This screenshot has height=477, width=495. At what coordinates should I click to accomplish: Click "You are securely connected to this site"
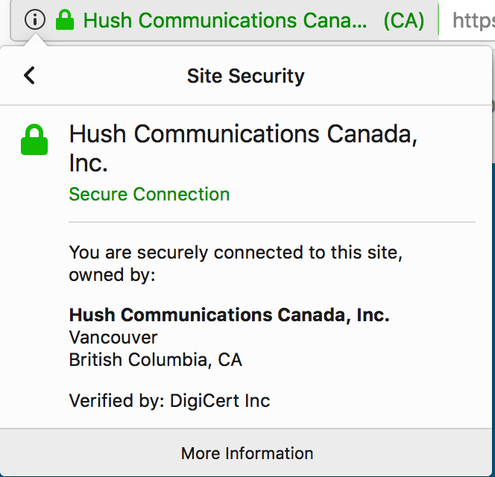click(x=236, y=252)
